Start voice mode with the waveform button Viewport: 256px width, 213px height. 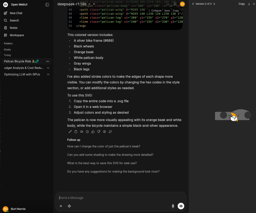(181, 206)
